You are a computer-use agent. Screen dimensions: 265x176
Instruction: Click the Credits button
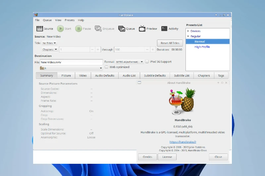(147, 157)
